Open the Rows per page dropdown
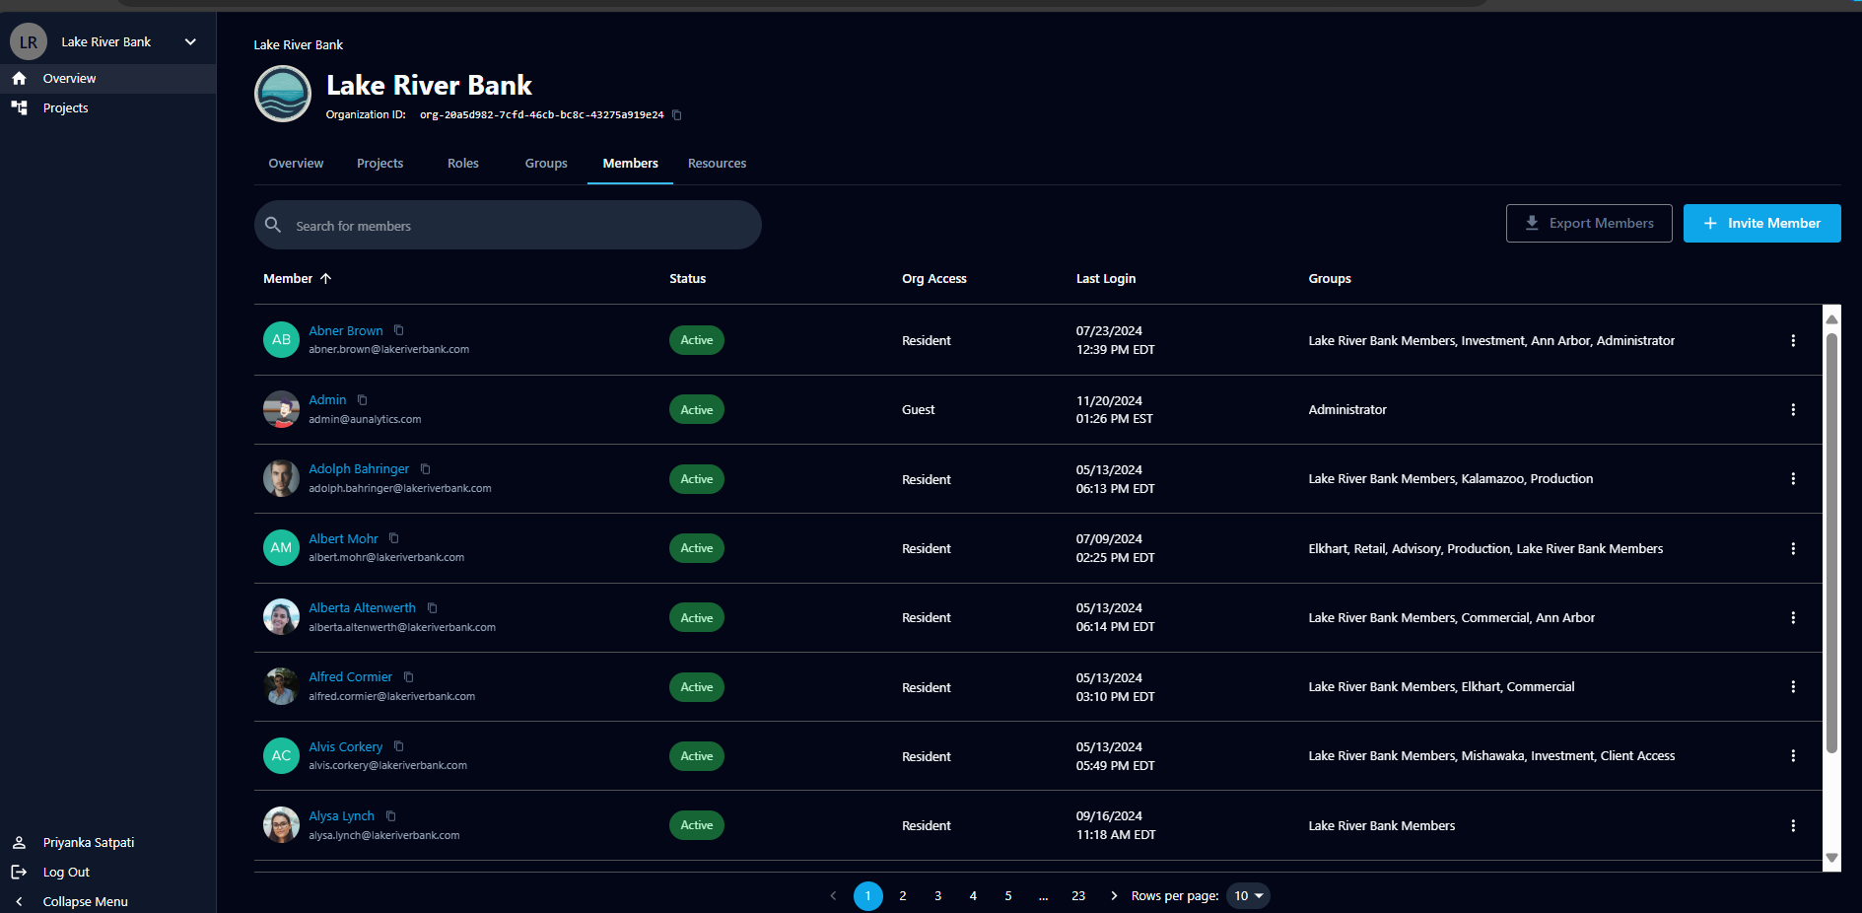This screenshot has width=1862, height=913. point(1248,895)
